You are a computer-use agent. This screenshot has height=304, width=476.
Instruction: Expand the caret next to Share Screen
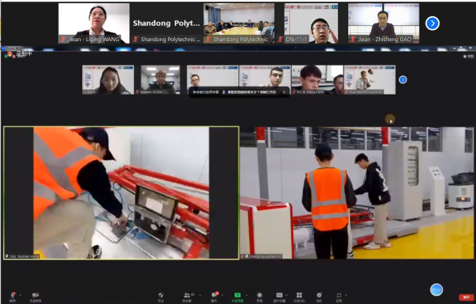point(246,295)
